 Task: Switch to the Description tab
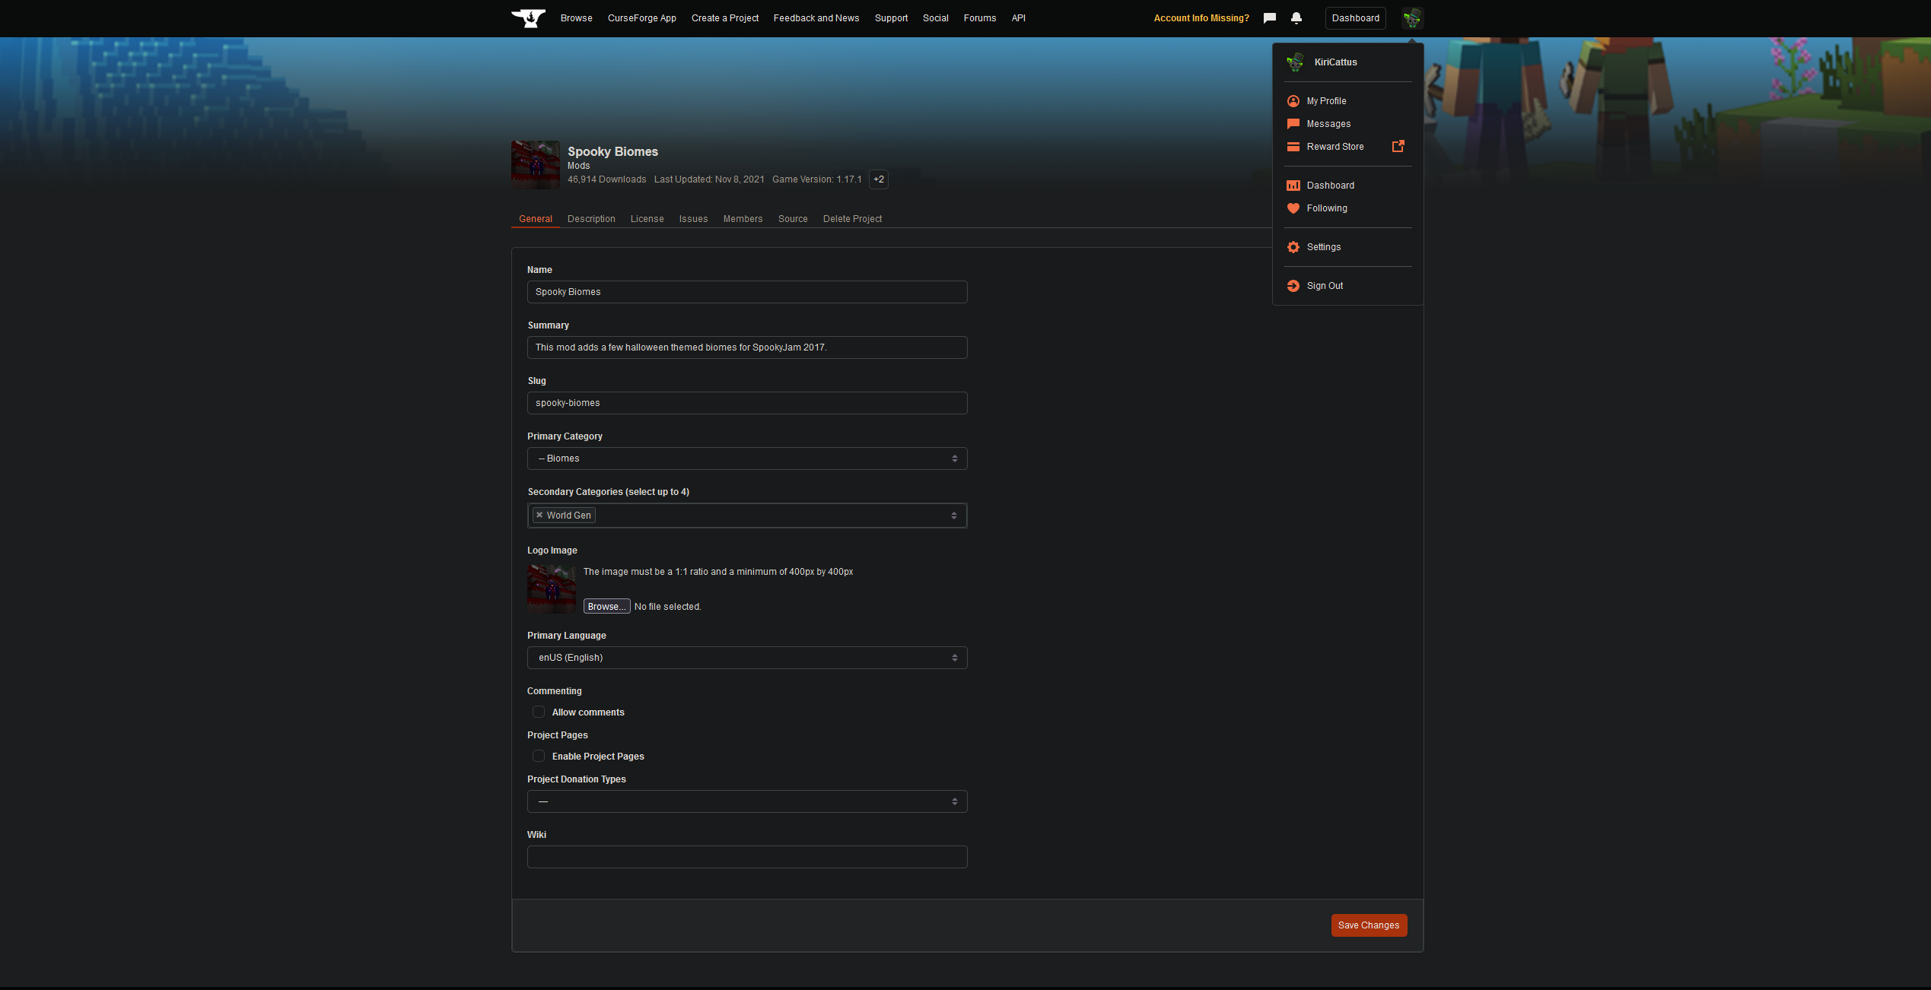pos(591,219)
